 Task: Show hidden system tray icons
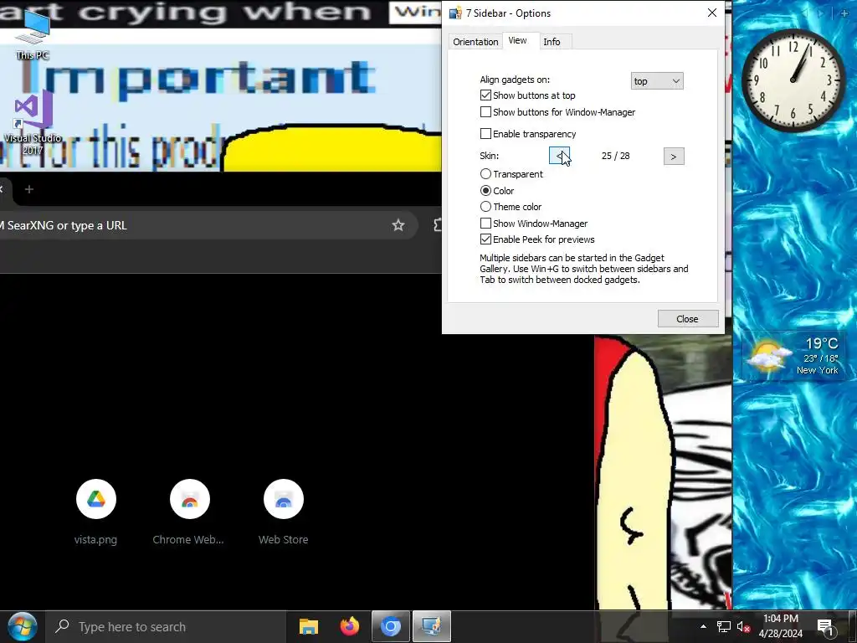click(703, 626)
